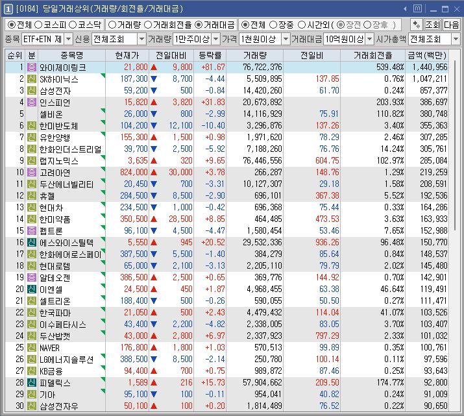Screen dimensions: 464x416
Task: Click the 다음 next button
Action: coord(451,25)
